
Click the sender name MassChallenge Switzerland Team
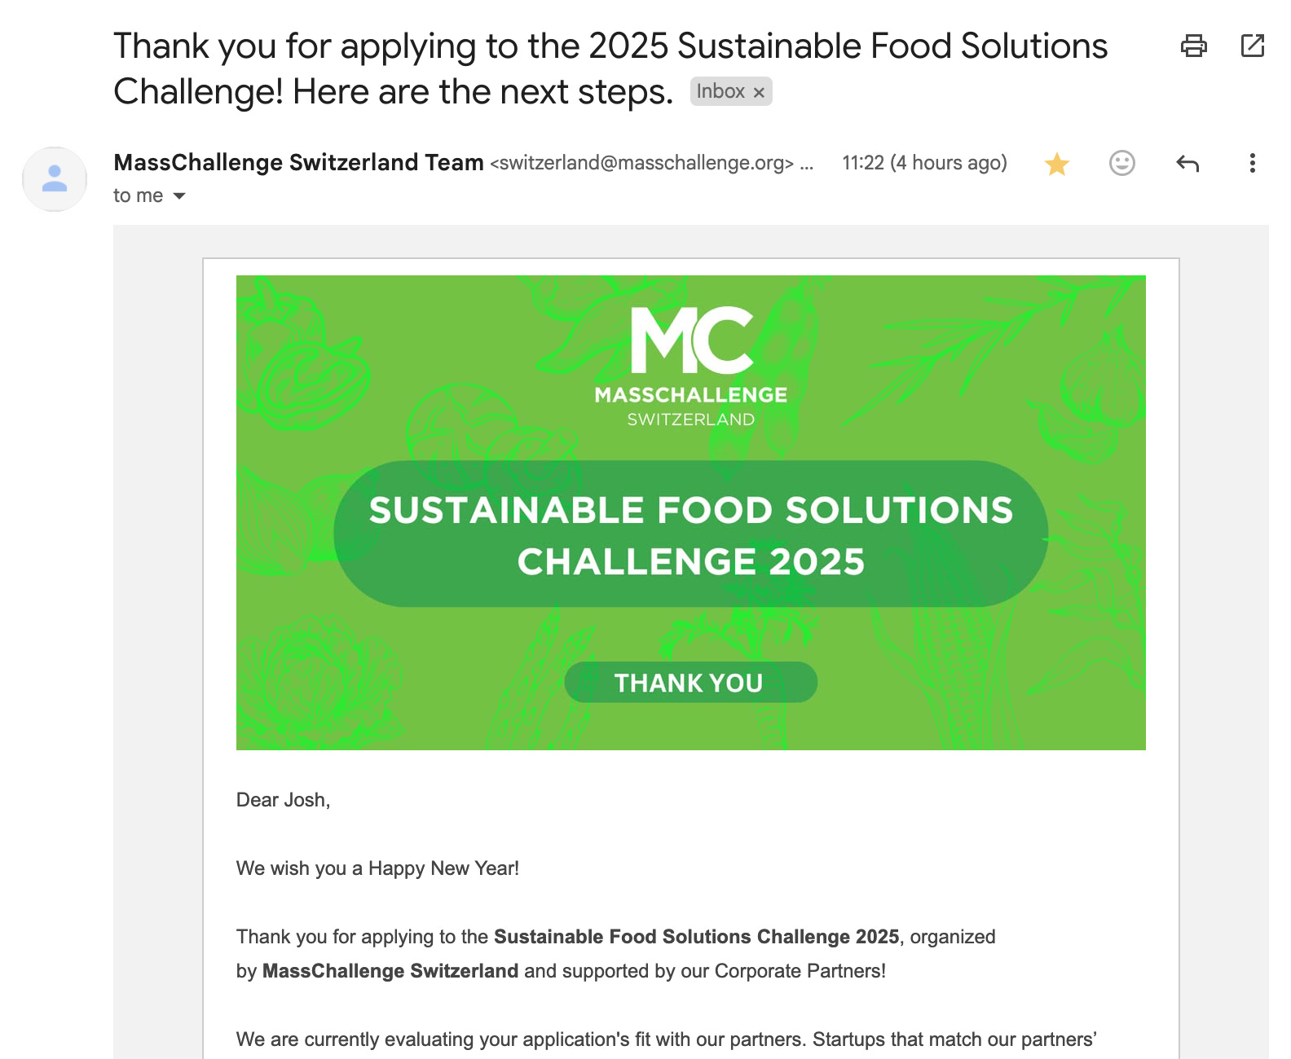click(298, 163)
